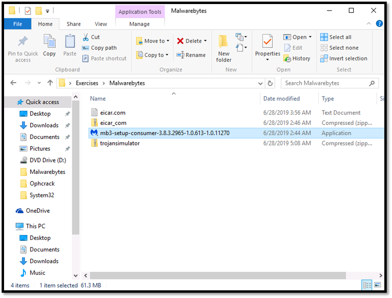The image size is (392, 298).
Task: Expand the Properties dropdown arrow
Action: tap(267, 60)
